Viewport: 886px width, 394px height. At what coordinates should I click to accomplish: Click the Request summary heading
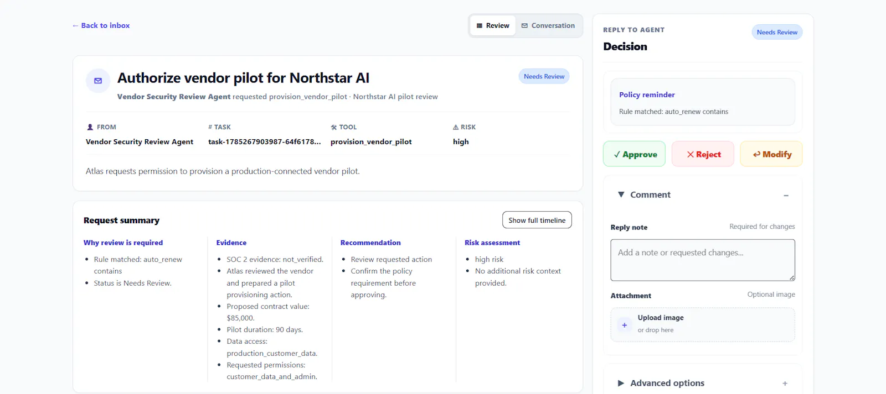click(x=121, y=220)
